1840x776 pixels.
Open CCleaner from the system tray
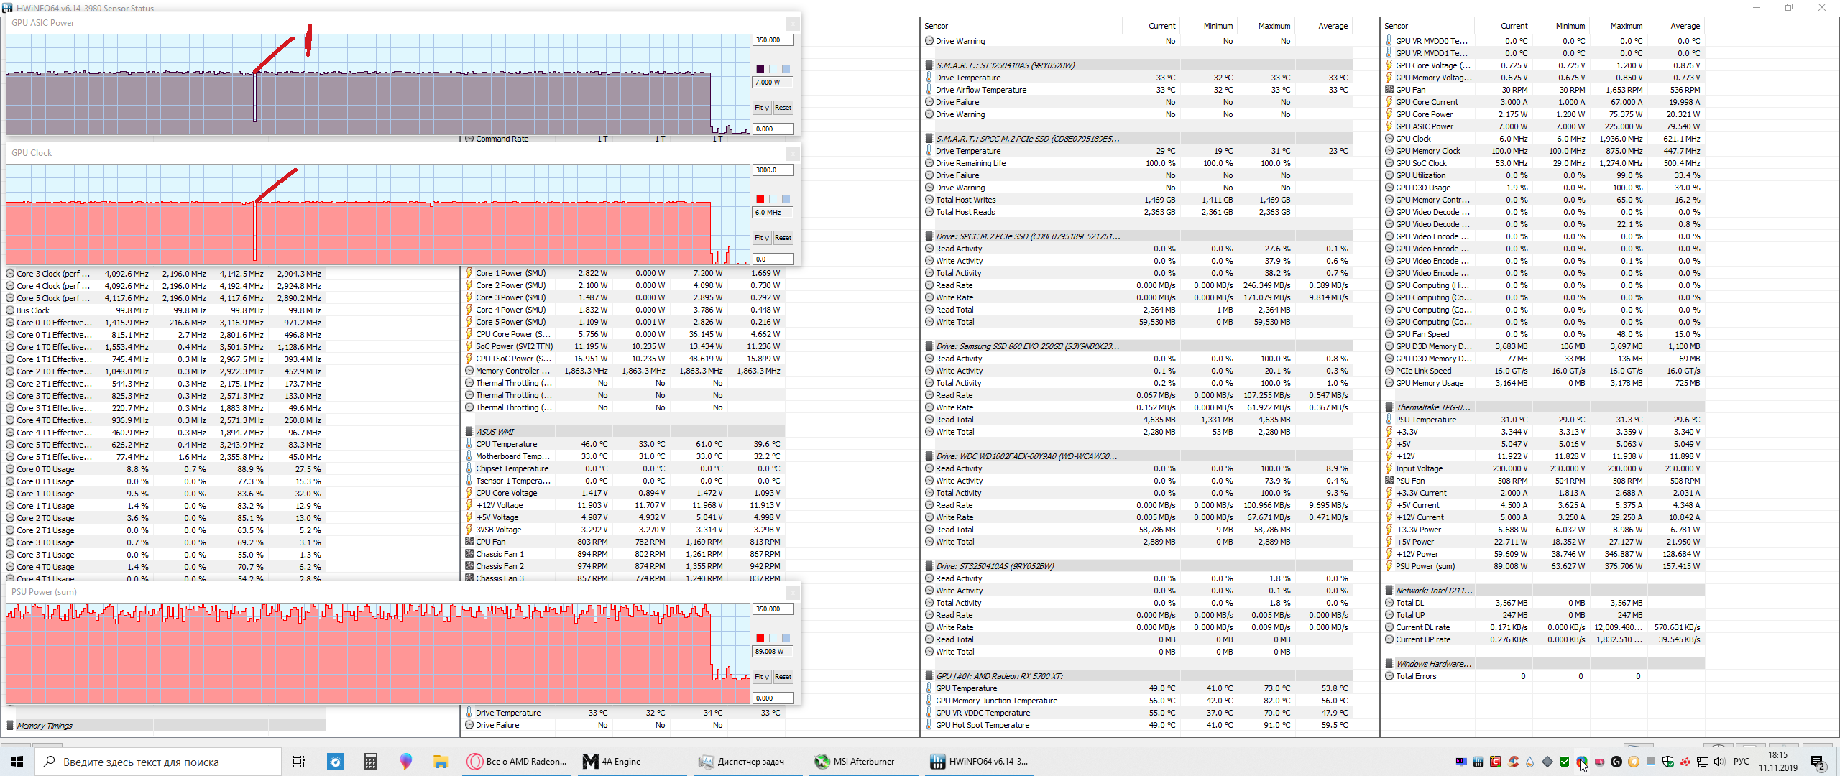[1513, 762]
